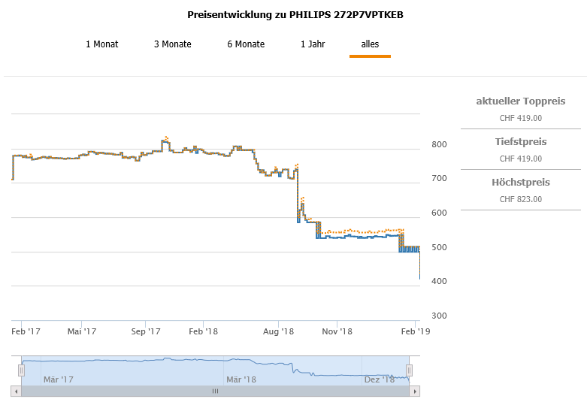Select the alles range tab

[370, 44]
